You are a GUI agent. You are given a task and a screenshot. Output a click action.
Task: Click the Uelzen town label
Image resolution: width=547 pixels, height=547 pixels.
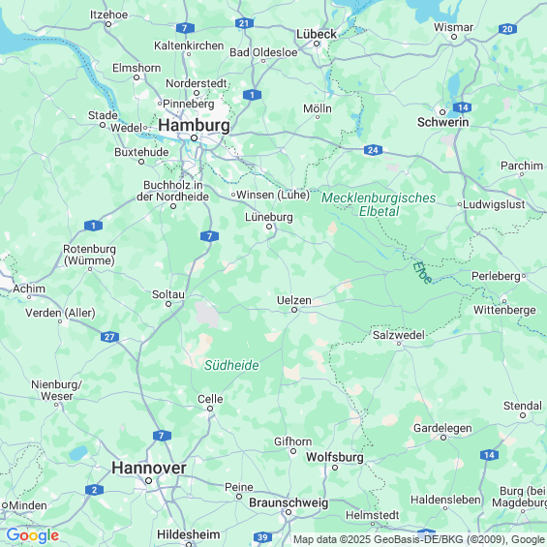pyautogui.click(x=294, y=300)
